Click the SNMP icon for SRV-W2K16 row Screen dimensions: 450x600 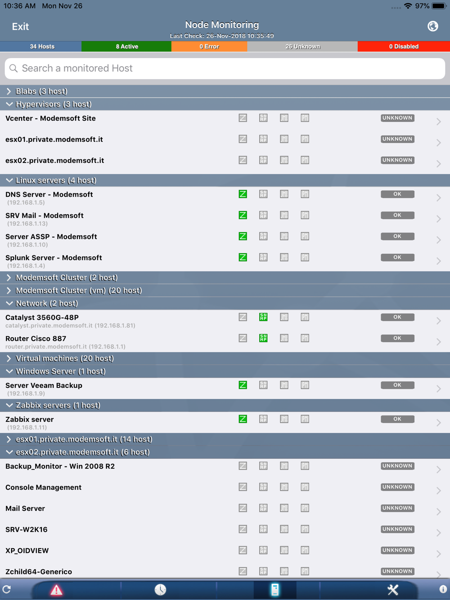263,529
